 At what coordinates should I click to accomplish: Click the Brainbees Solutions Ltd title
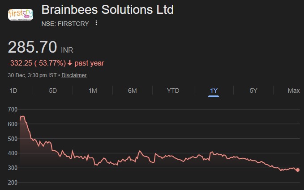pos(107,10)
